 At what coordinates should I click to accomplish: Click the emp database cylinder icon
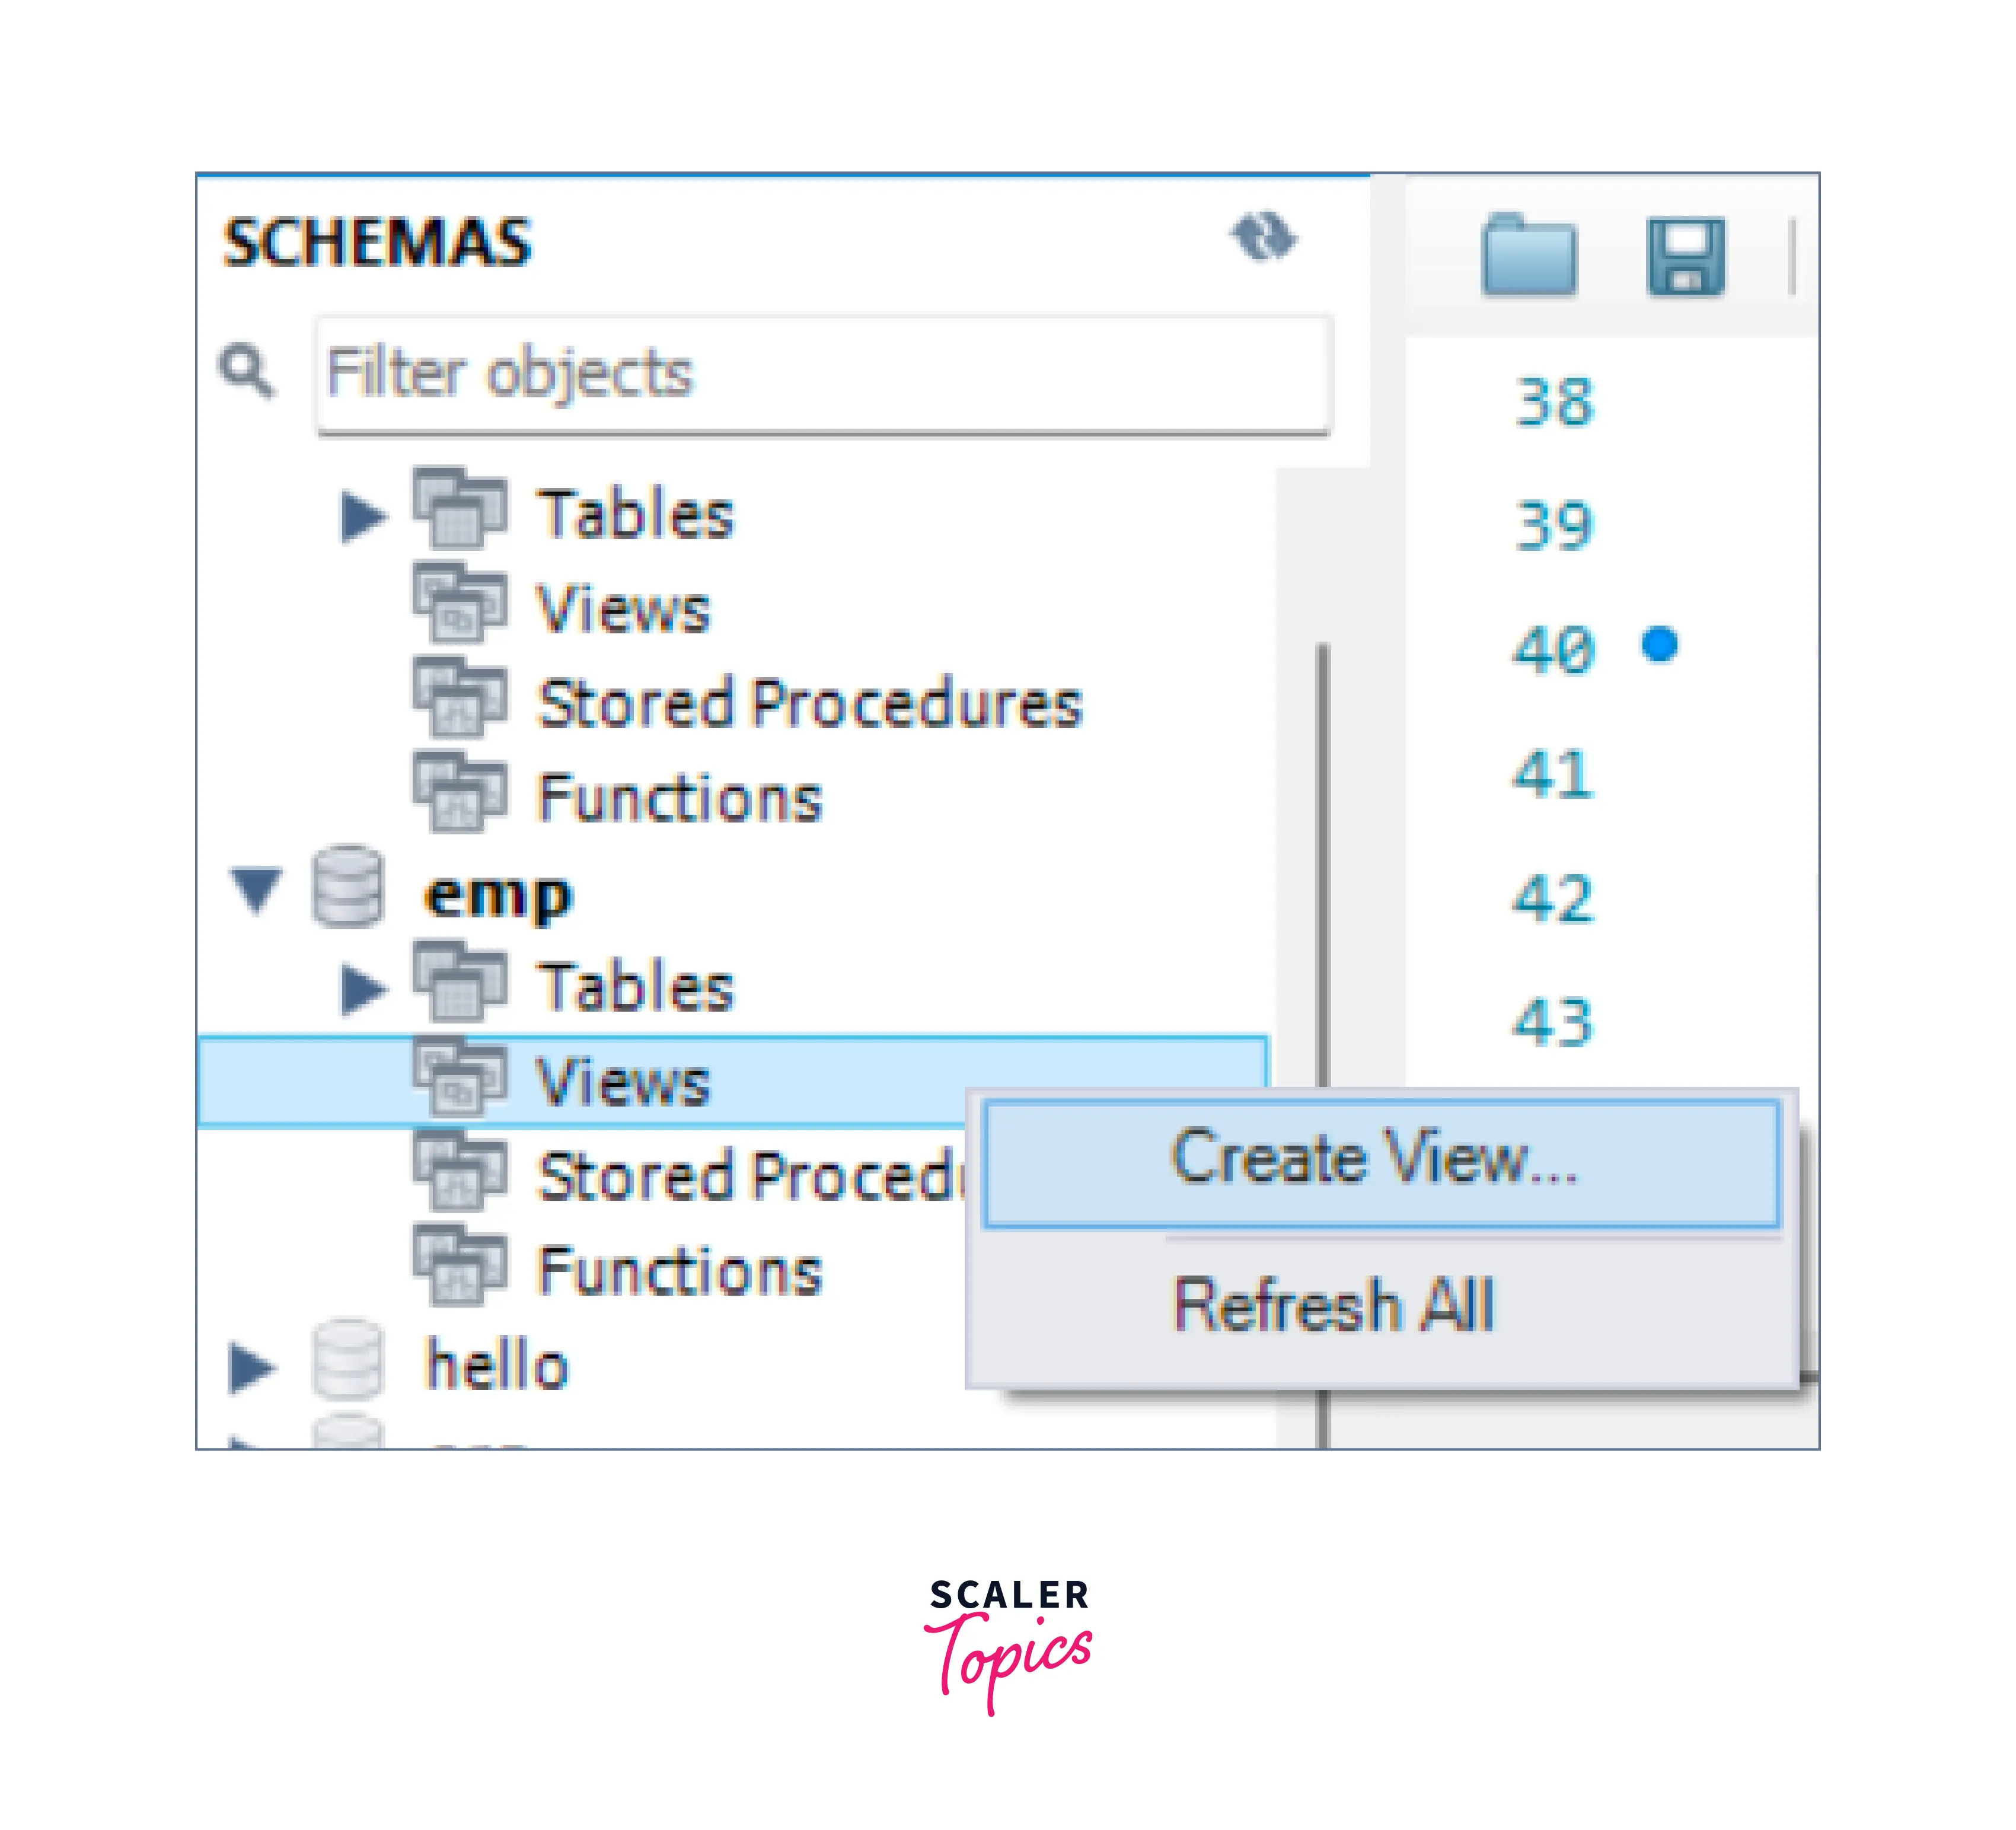[x=347, y=887]
